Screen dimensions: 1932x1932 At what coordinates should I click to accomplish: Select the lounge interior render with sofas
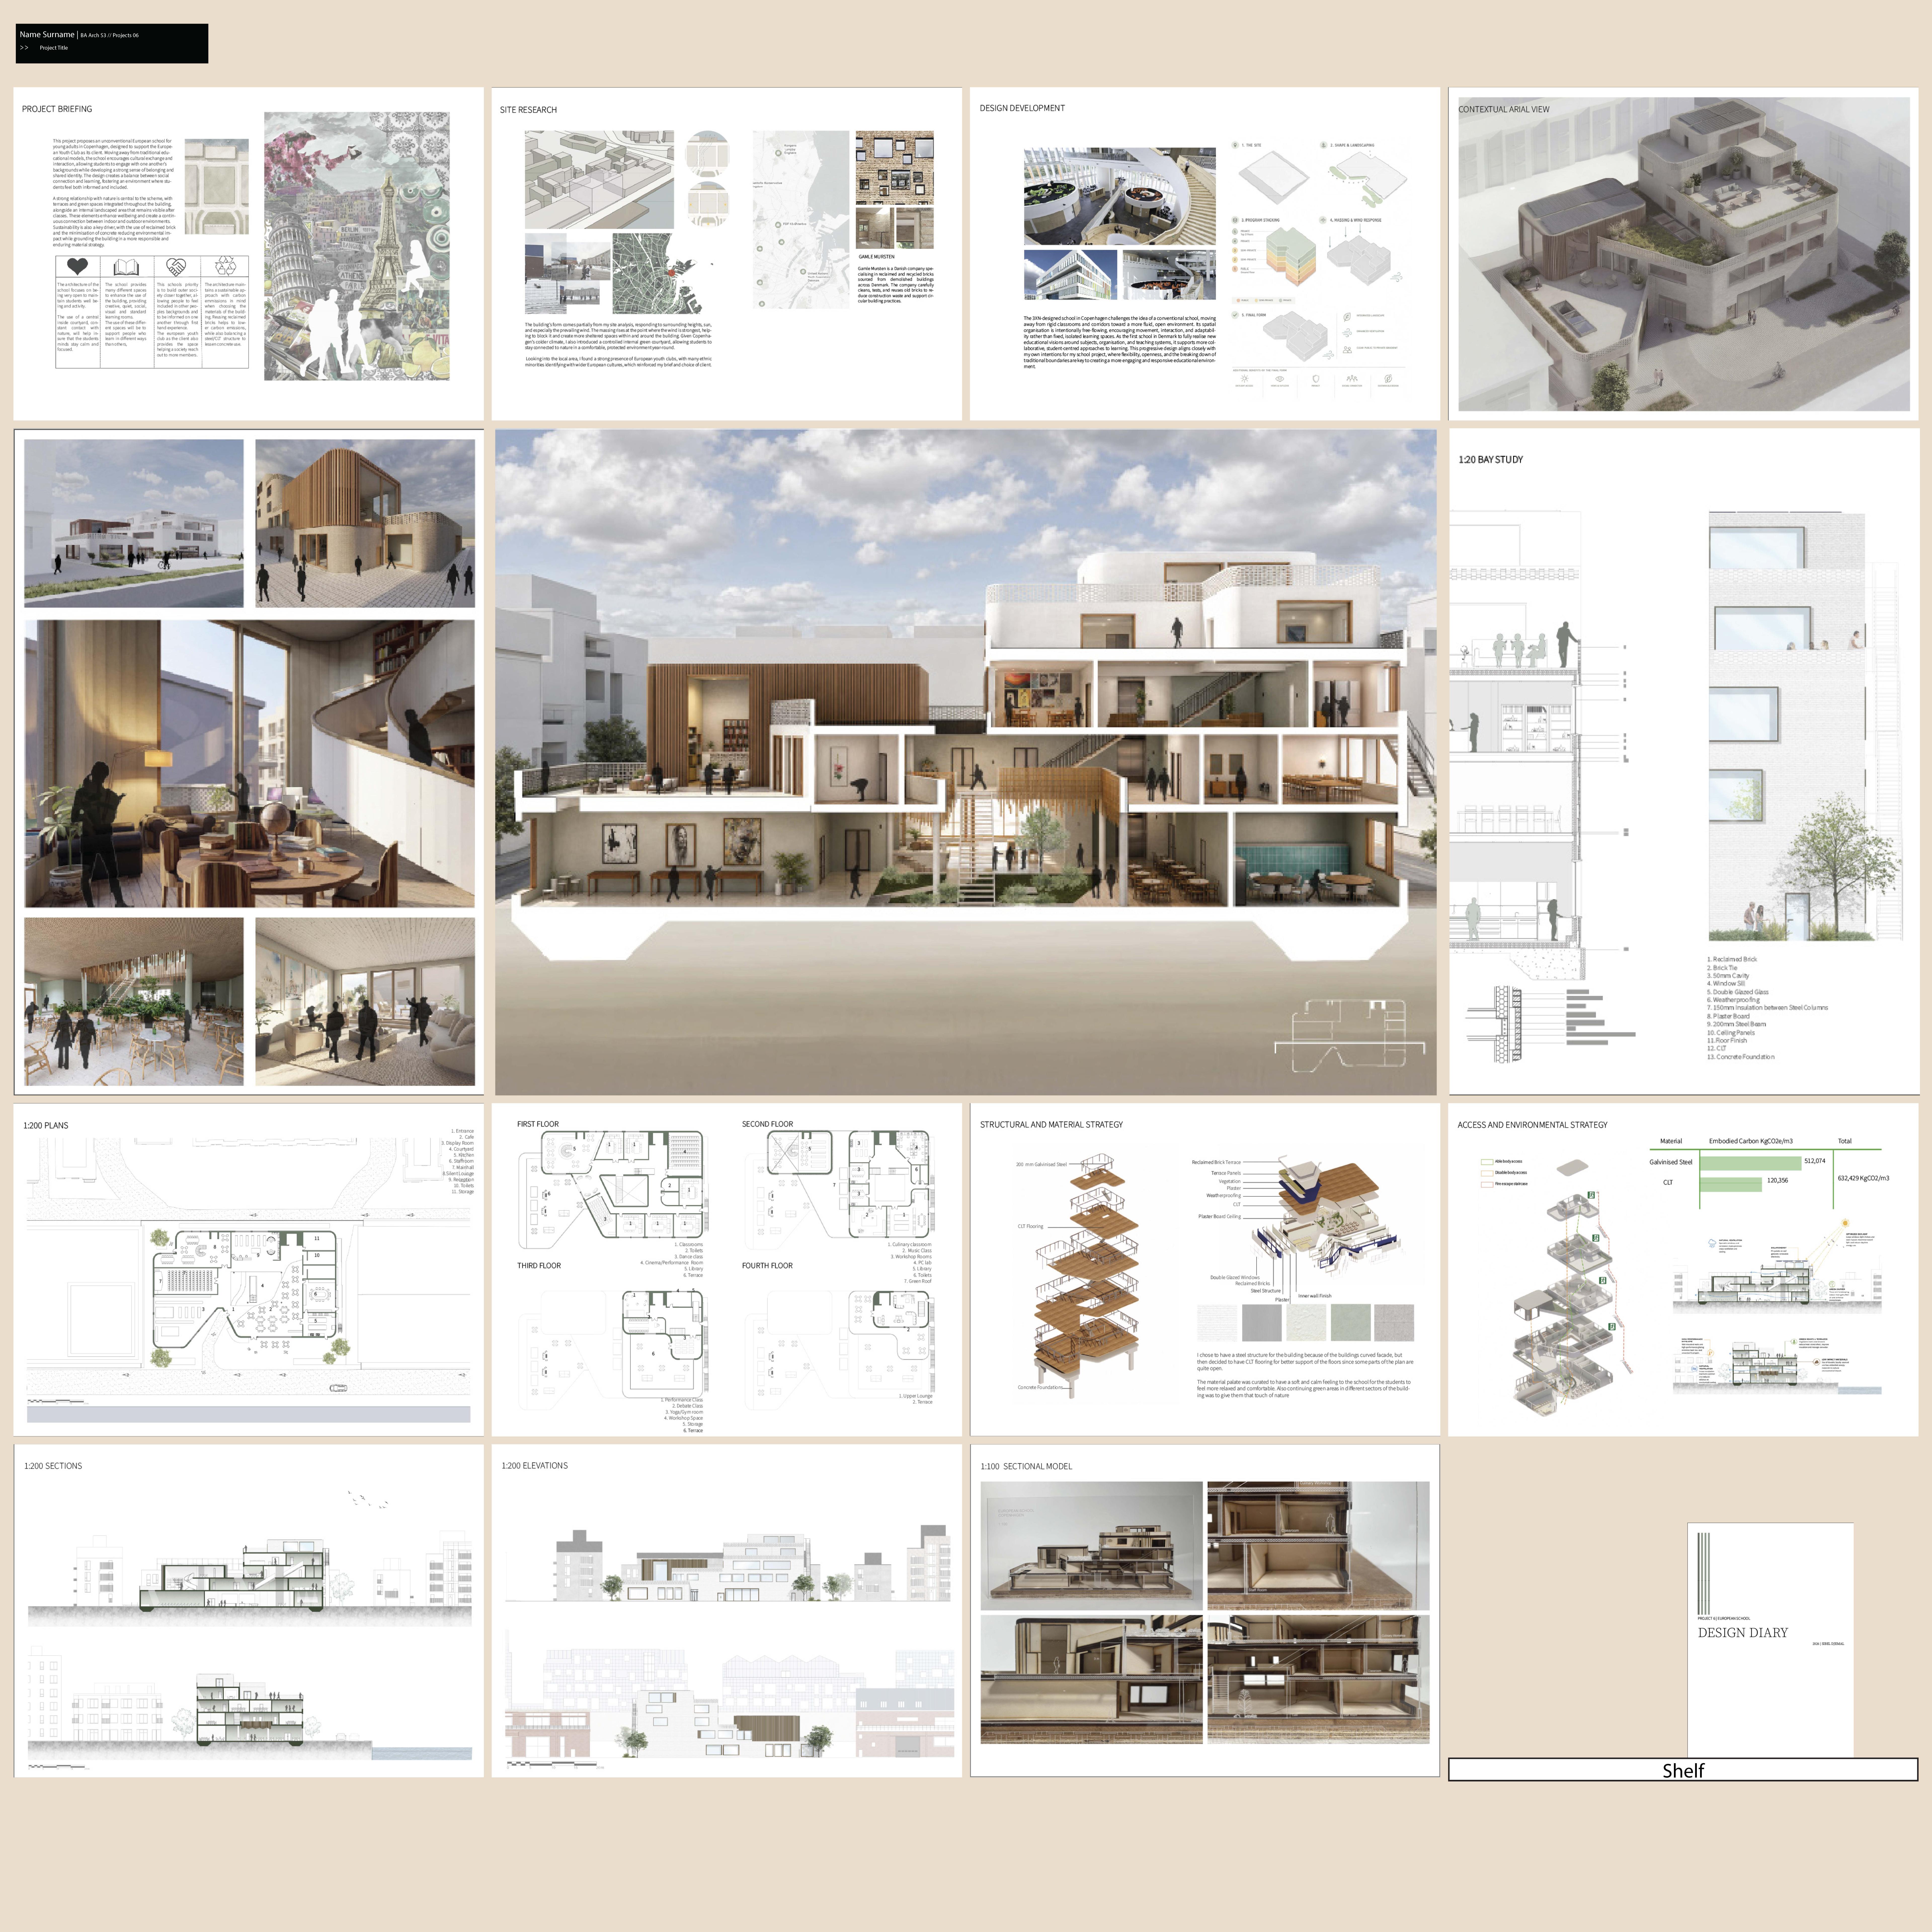pos(365,1002)
